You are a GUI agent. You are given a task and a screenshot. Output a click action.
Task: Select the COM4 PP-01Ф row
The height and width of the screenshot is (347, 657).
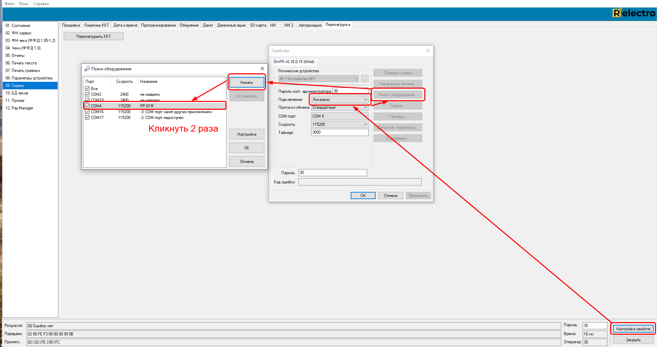(x=147, y=106)
